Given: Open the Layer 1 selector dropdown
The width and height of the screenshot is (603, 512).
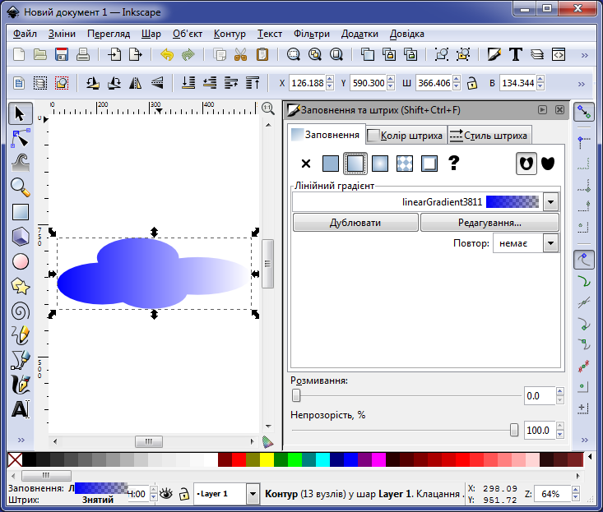Looking at the screenshot, I should pyautogui.click(x=252, y=494).
